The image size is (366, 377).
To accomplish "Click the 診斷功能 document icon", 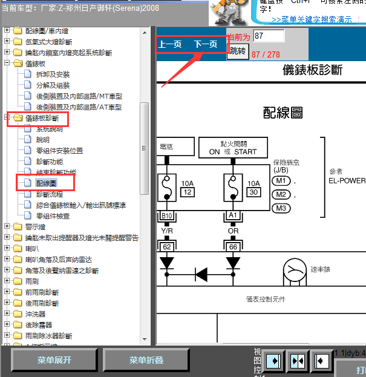I will [x=28, y=162].
